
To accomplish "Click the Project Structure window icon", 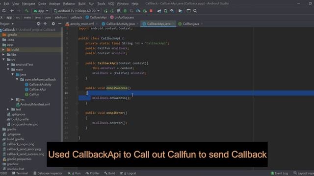I will pyautogui.click(x=188, y=11).
